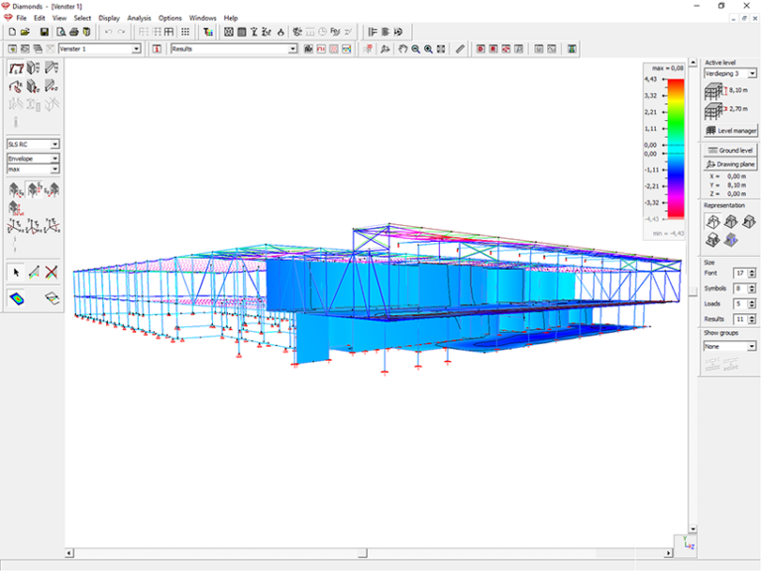Open the Show groups None dropdown
761x571 pixels.
click(x=752, y=346)
